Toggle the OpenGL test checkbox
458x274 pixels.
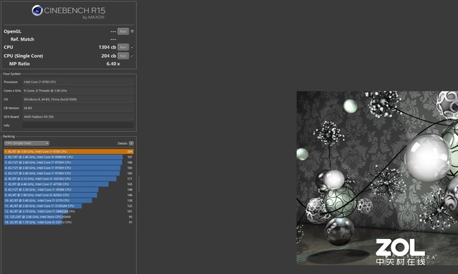tap(132, 31)
